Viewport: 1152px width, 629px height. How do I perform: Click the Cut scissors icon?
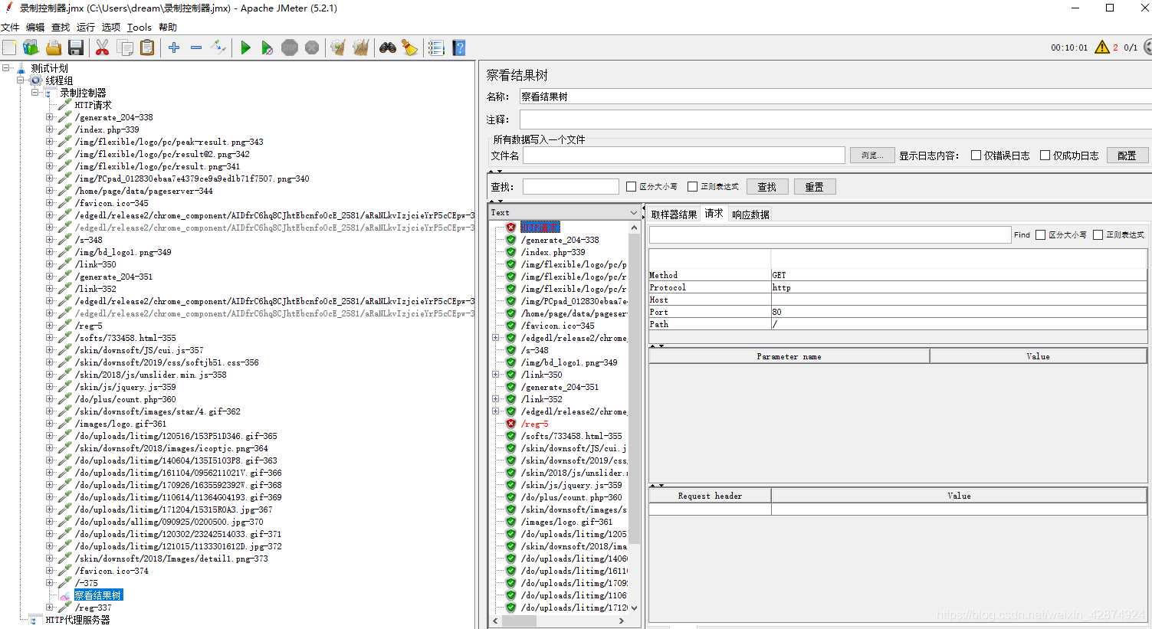click(102, 48)
